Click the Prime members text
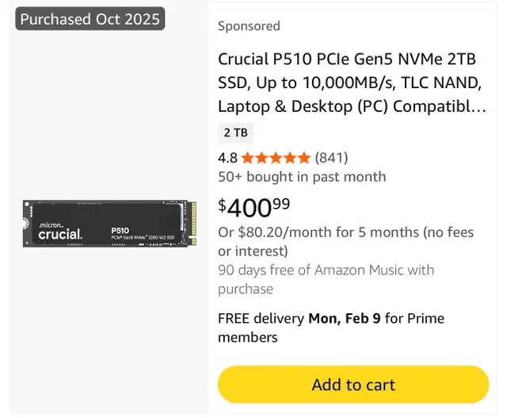 (x=247, y=337)
